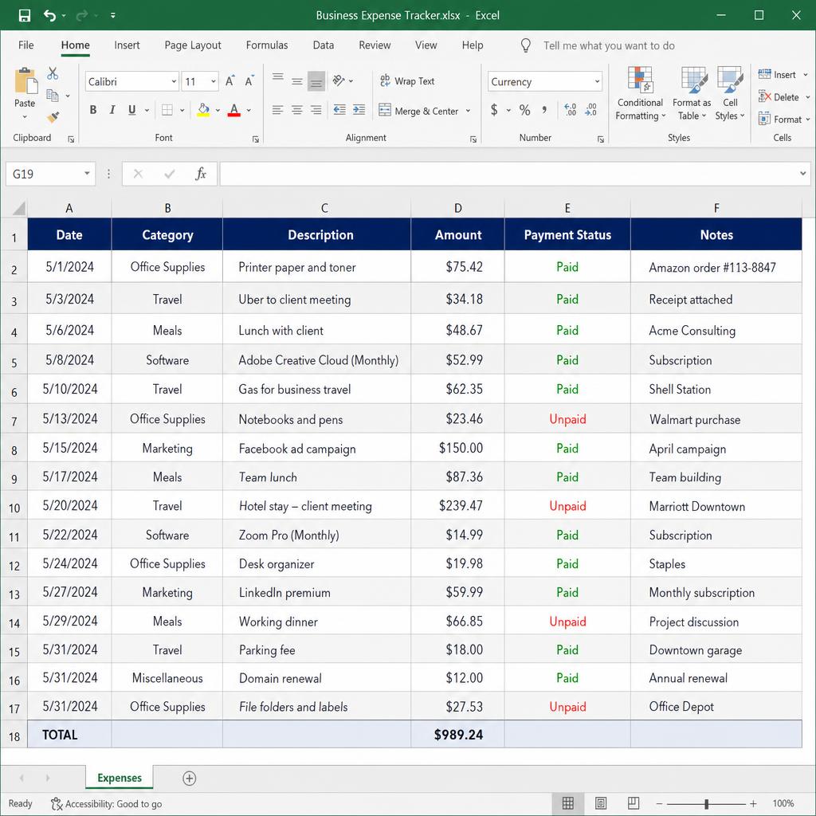The image size is (816, 816).
Task: Click the Copy icon in Clipboard group
Action: tap(53, 96)
